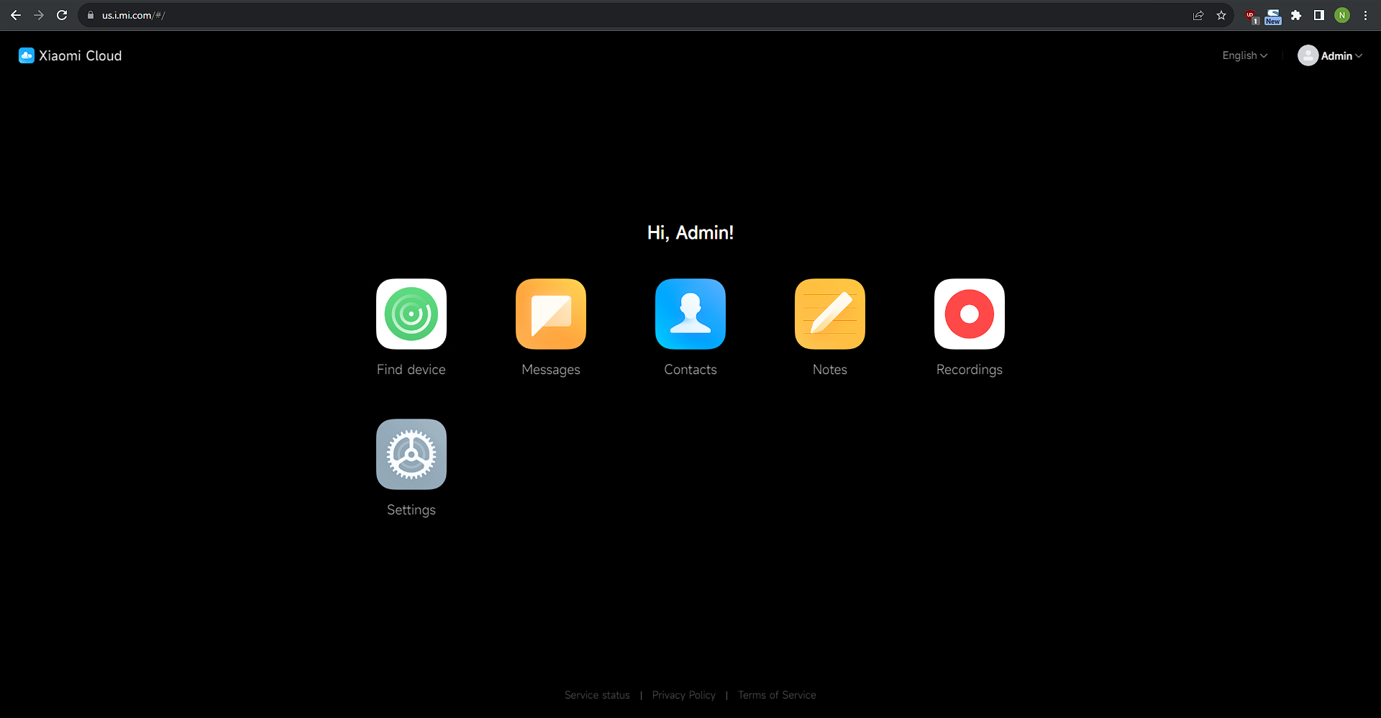Open the Service status link

pyautogui.click(x=597, y=695)
